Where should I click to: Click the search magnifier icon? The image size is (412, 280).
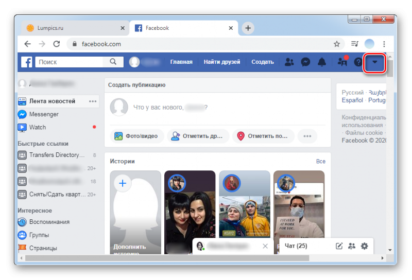point(113,62)
